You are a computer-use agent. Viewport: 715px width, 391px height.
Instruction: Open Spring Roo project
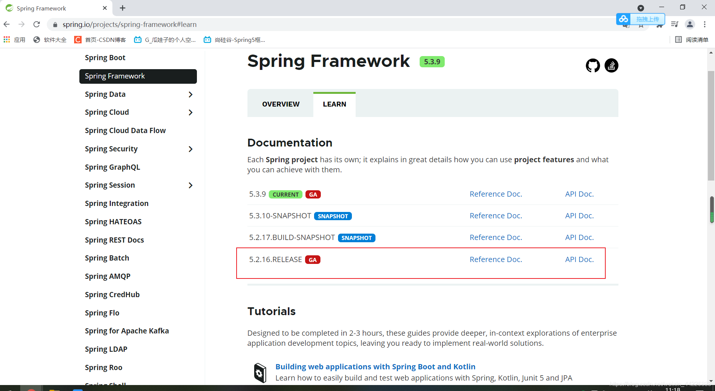click(104, 367)
